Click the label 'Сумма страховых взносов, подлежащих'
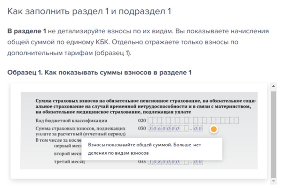 (80, 128)
